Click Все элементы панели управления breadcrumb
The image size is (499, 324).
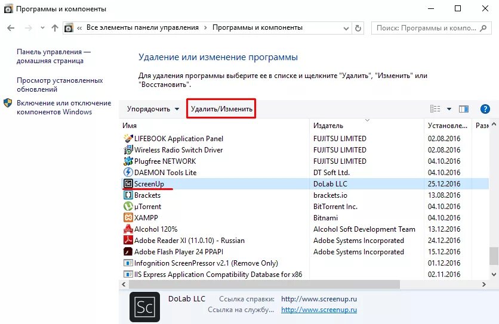tap(143, 27)
